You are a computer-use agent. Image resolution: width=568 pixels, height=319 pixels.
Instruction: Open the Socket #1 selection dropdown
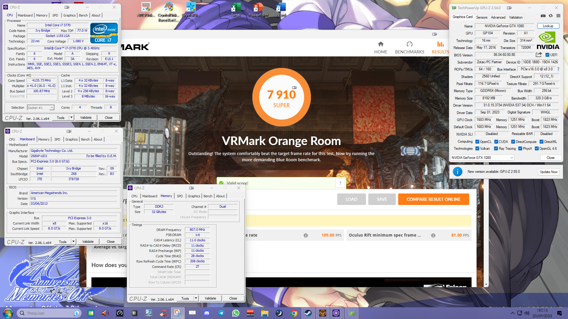click(41, 108)
